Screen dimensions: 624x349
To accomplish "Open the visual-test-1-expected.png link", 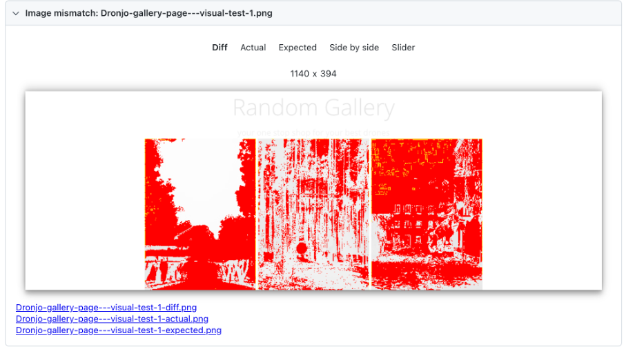I will [119, 330].
